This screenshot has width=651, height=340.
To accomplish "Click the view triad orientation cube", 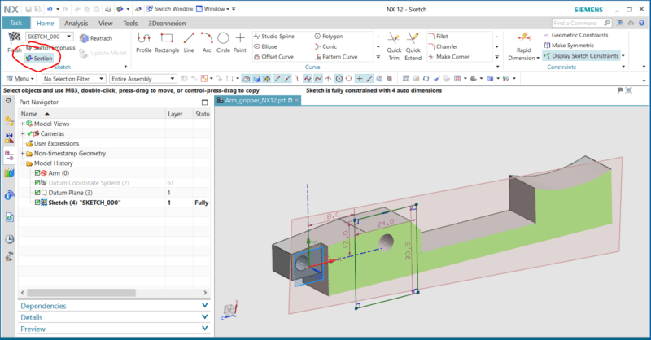I will point(229,310).
